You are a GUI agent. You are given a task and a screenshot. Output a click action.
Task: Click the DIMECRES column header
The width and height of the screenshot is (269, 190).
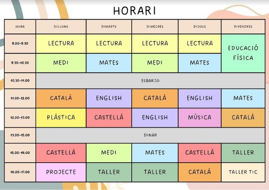click(x=155, y=27)
